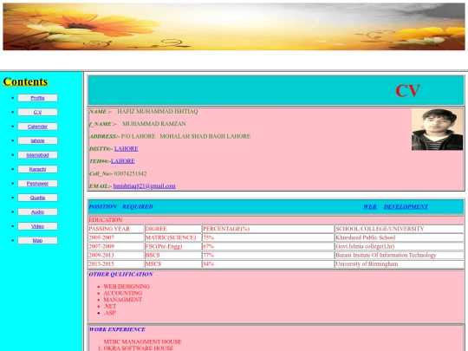Click the WORK EXPERIENCE heading
The width and height of the screenshot is (468, 351).
pyautogui.click(x=117, y=329)
